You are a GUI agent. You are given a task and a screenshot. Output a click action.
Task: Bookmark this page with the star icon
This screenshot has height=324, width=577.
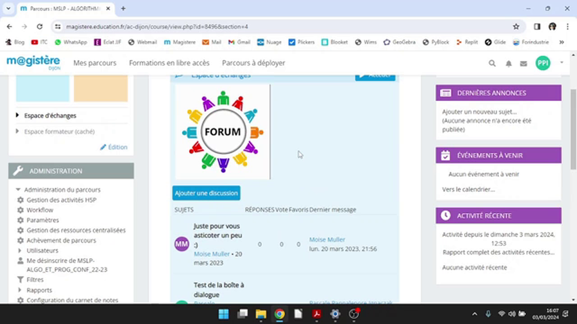[x=516, y=27]
